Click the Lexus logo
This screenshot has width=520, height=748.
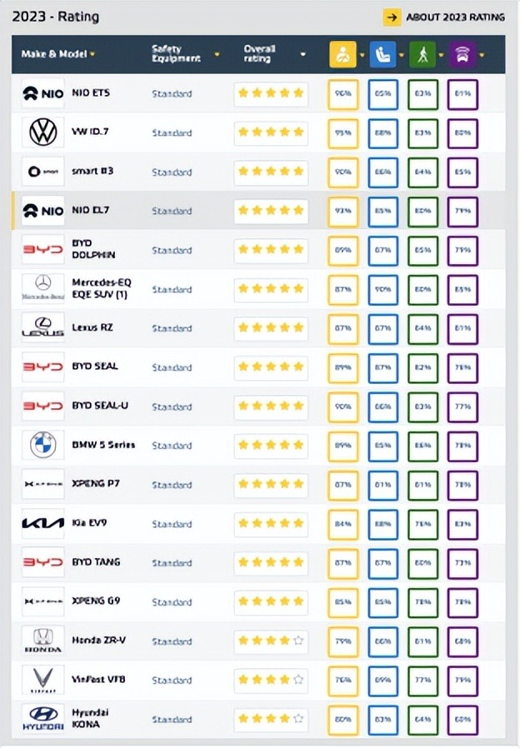pyautogui.click(x=42, y=327)
